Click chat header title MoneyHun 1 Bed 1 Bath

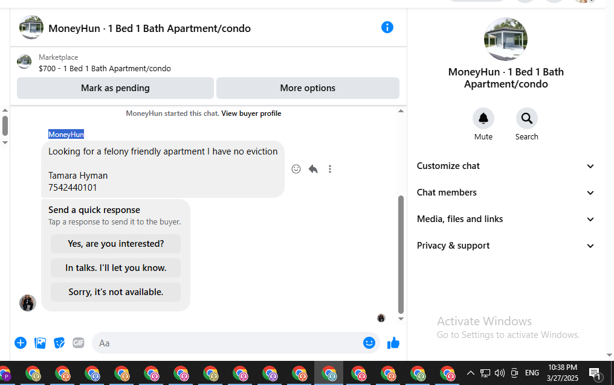[x=150, y=28]
